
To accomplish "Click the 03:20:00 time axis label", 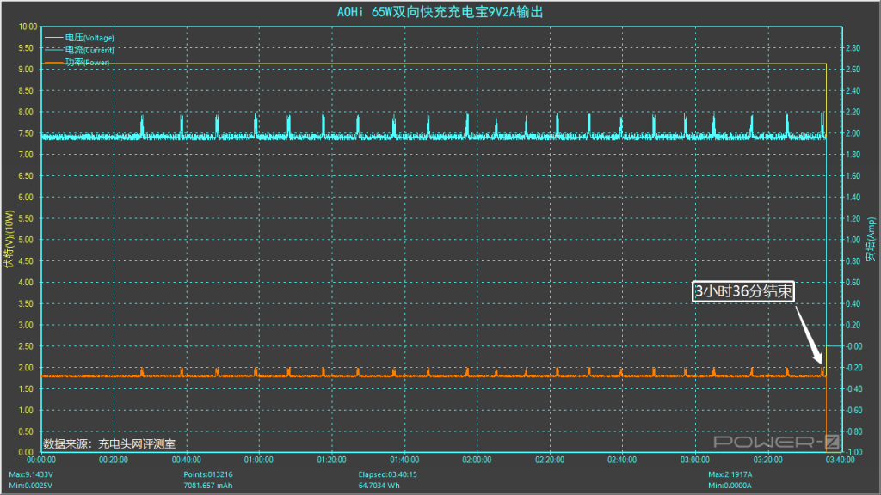I will click(x=767, y=460).
